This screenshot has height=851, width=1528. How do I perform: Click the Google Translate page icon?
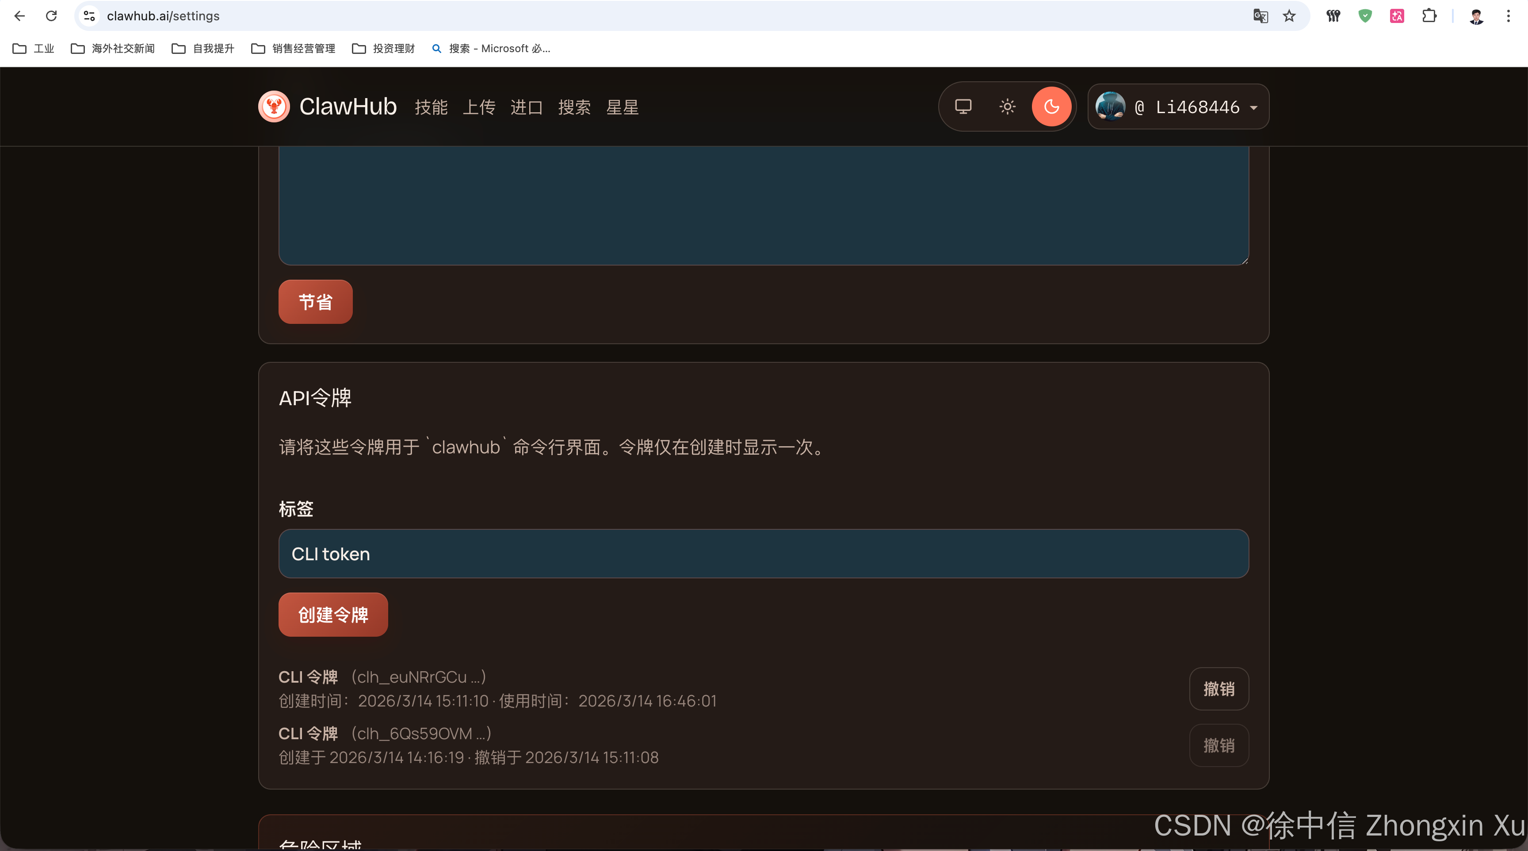pyautogui.click(x=1261, y=16)
